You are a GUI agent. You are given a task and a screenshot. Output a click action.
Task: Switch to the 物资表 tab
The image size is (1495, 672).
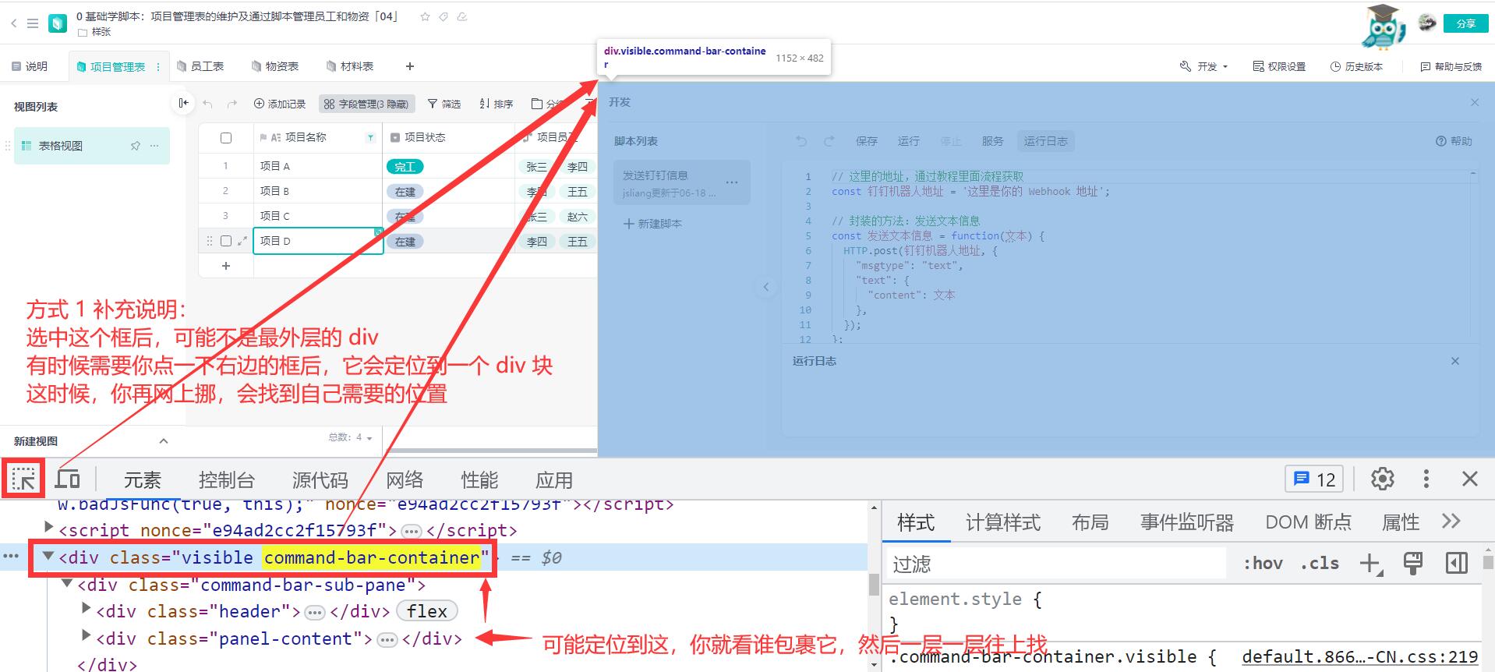275,66
